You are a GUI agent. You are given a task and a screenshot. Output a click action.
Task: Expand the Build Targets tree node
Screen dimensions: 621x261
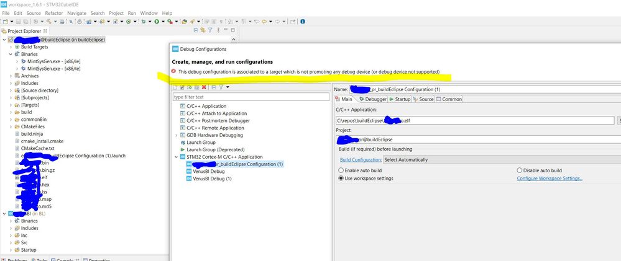pos(11,47)
